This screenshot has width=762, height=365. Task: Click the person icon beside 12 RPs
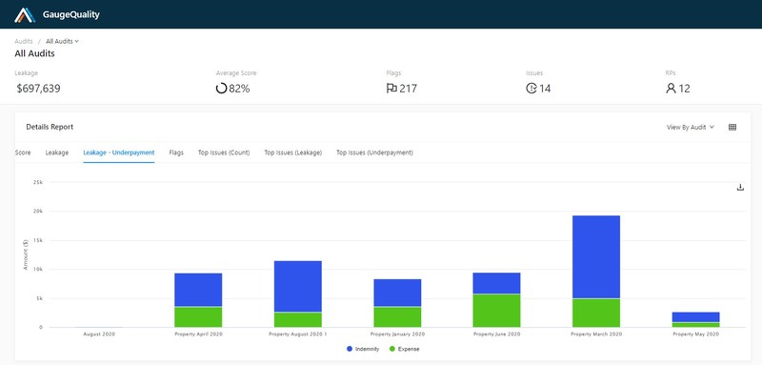click(x=672, y=89)
